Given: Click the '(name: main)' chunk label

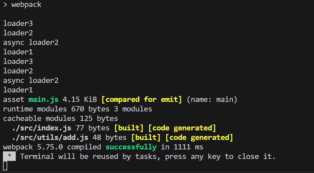Looking at the screenshot, I should [212, 99].
